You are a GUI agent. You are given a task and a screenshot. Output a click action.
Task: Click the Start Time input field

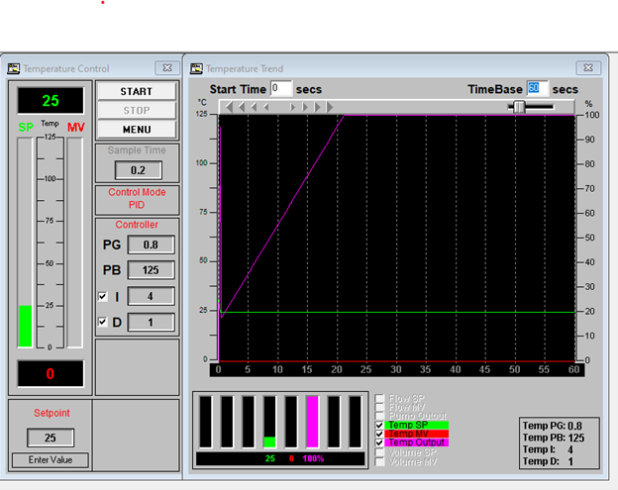(281, 89)
